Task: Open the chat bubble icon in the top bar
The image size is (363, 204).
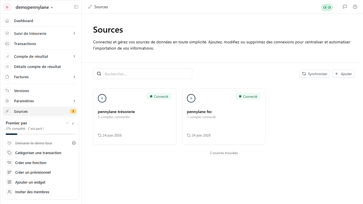Action: tap(345, 7)
